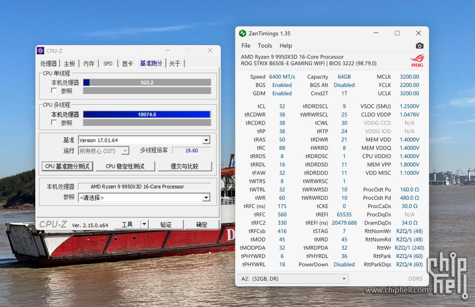
Task: Click the tRAS value 50
Action: pos(282,140)
